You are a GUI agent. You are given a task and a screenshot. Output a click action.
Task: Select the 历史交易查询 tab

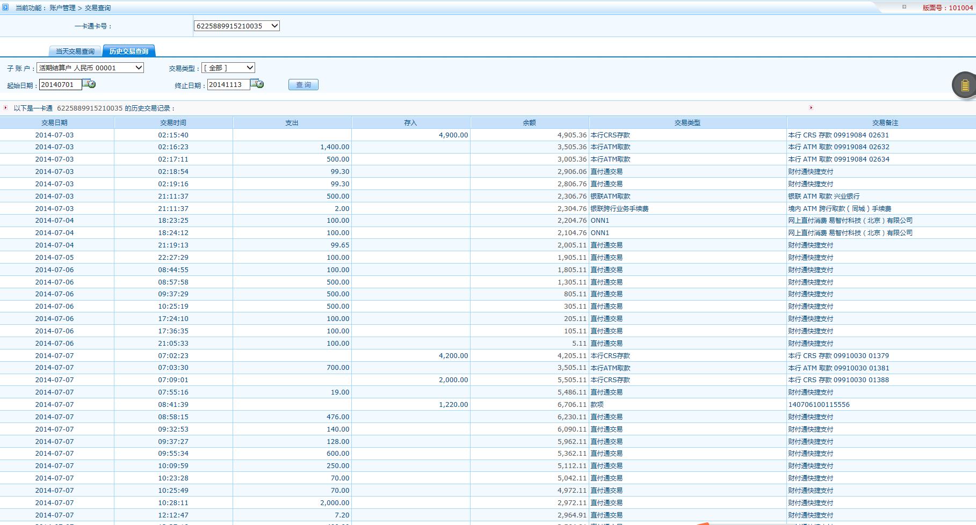[x=129, y=52]
